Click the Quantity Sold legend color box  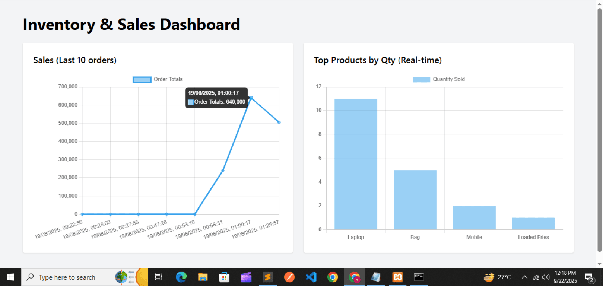pos(421,79)
